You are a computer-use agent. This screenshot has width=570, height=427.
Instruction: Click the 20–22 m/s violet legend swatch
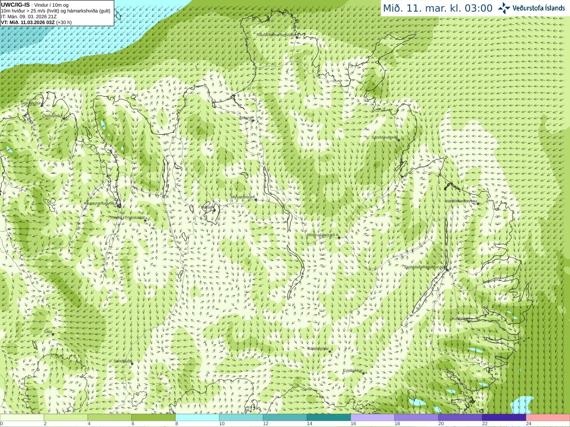[x=460, y=418]
